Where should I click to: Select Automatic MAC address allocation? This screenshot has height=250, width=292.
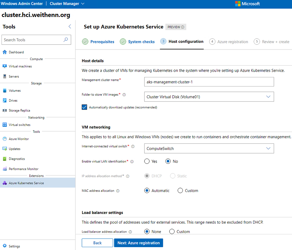[x=147, y=190]
